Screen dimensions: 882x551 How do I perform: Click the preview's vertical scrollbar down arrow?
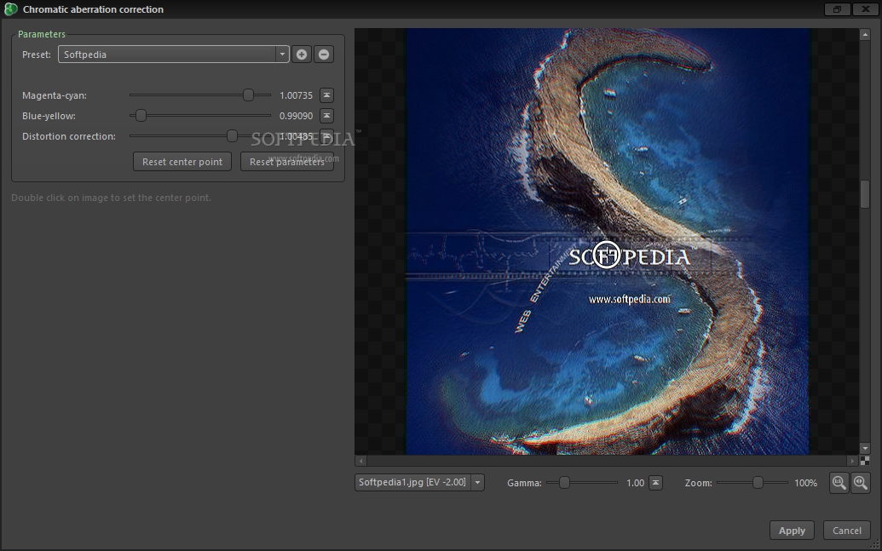(x=865, y=449)
